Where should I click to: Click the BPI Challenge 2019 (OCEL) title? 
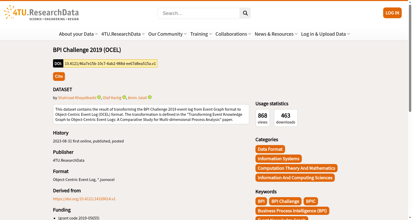point(87,50)
